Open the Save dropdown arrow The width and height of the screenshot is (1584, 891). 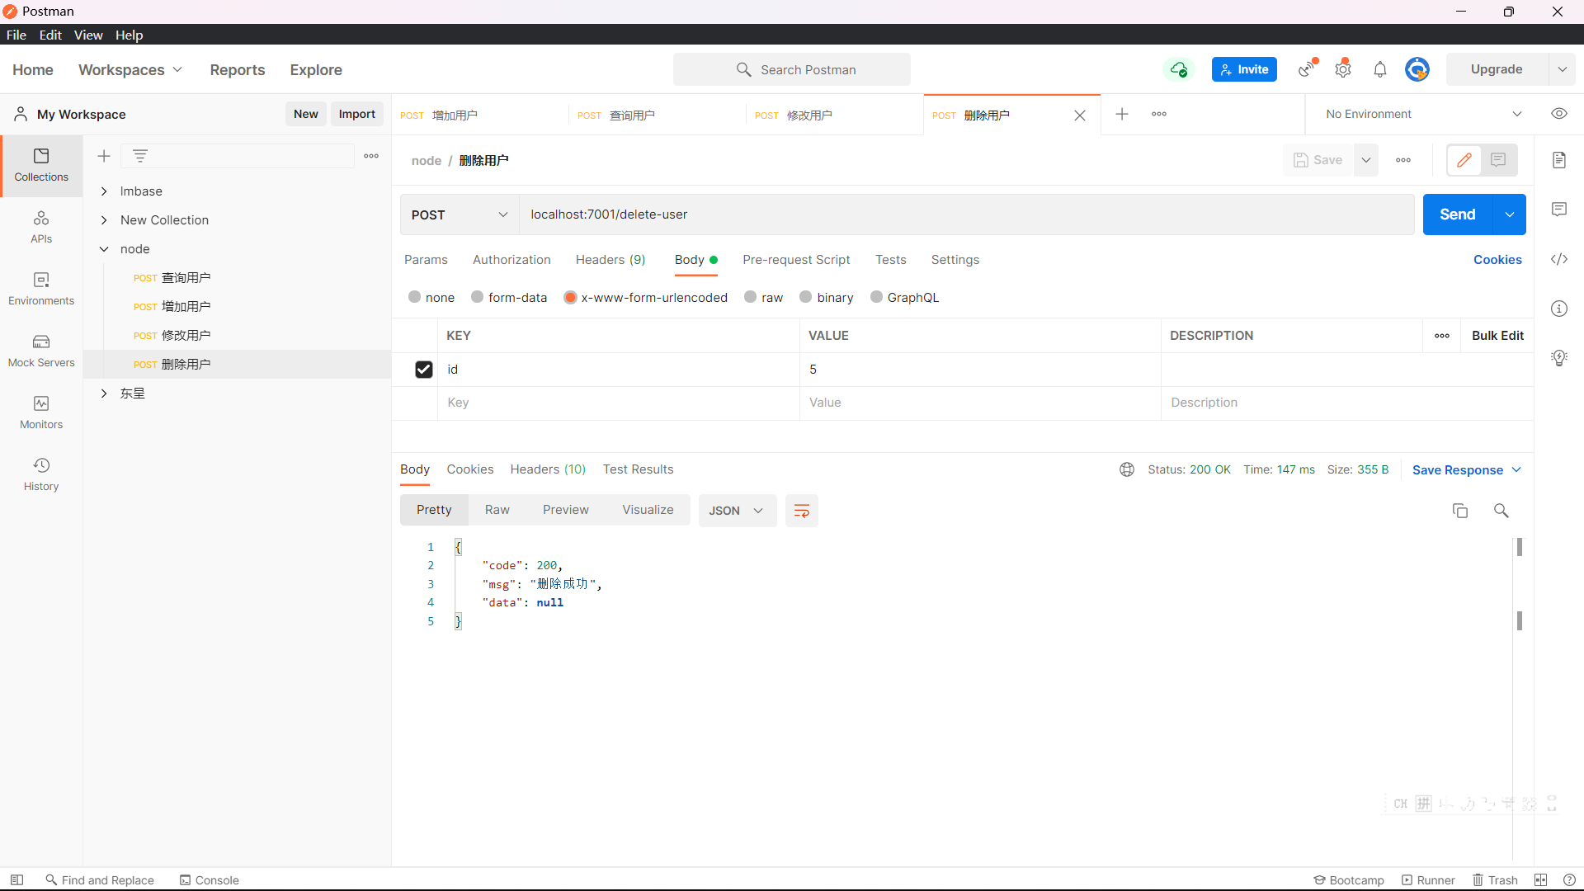coord(1366,160)
